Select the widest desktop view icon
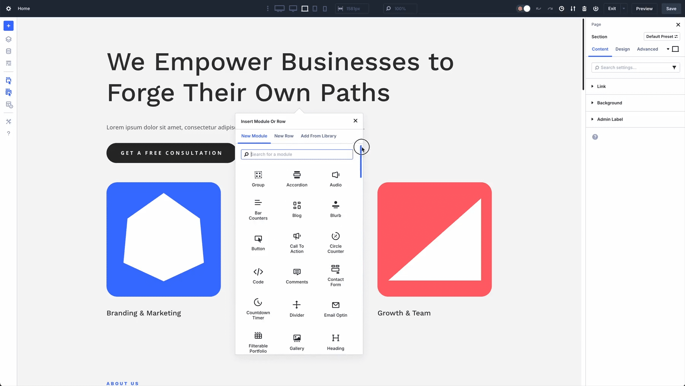 click(x=279, y=8)
